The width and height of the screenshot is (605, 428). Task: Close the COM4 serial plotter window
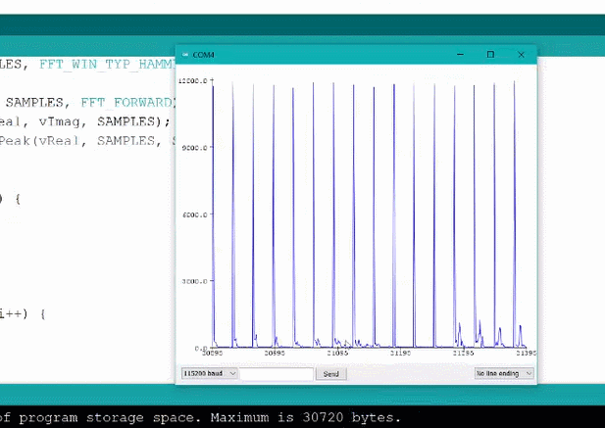tap(521, 54)
